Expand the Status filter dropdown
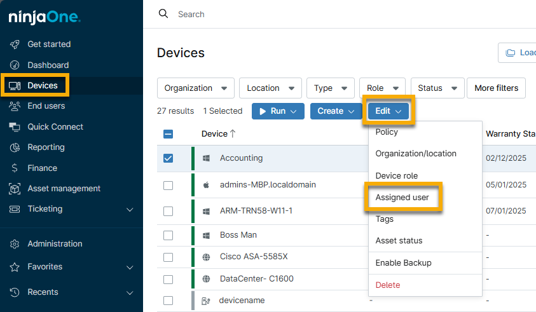The width and height of the screenshot is (536, 312). coord(437,88)
